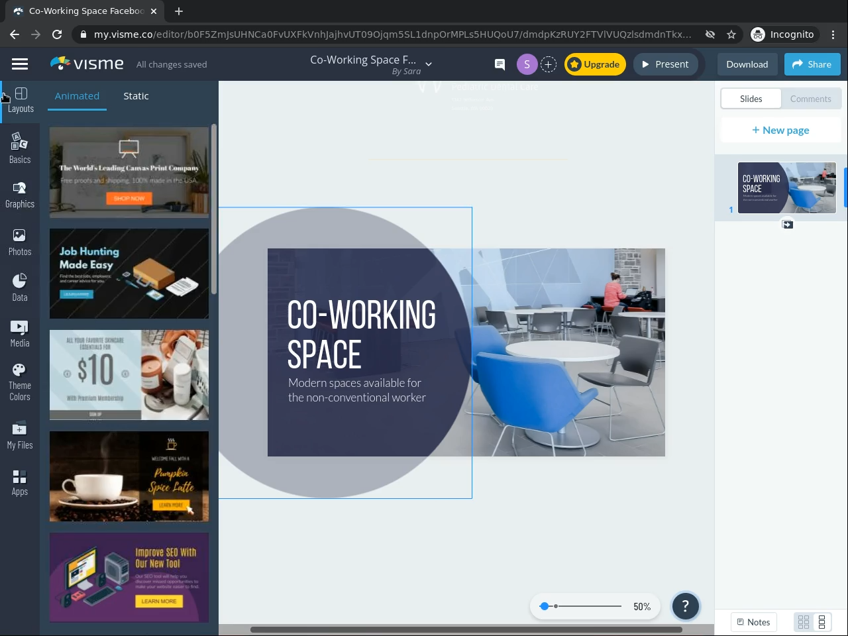This screenshot has height=636, width=848.
Task: Bookmark this page with the star icon
Action: pos(731,34)
